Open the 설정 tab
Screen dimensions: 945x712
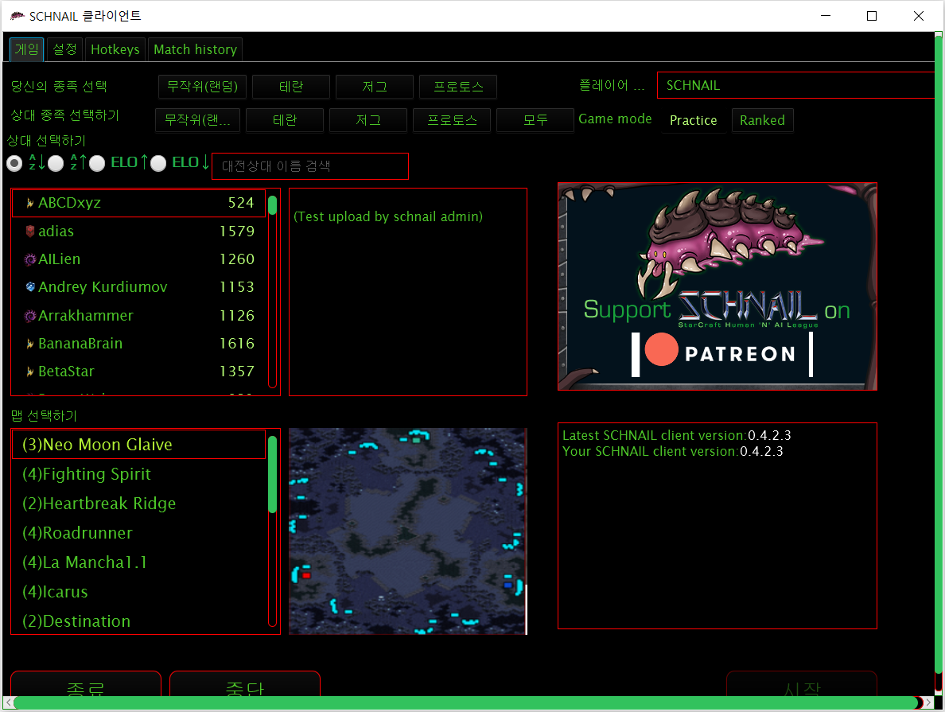(x=64, y=49)
